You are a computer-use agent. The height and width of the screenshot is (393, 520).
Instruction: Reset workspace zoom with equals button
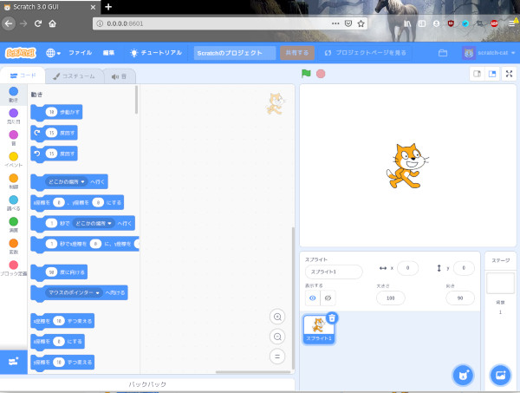[x=277, y=357]
